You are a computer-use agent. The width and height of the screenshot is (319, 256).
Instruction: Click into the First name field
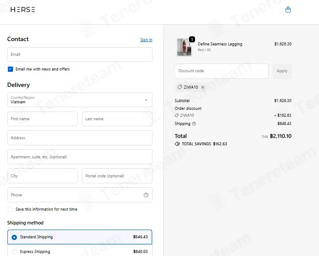pos(42,119)
